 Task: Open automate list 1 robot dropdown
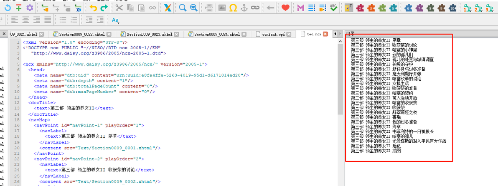467,8
